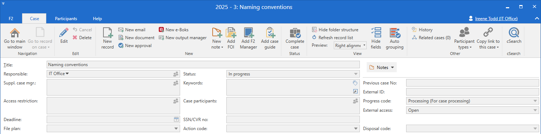Click Refresh record list

(x=332, y=38)
